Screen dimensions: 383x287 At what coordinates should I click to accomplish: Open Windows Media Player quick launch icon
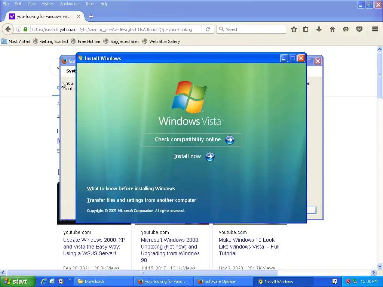pyautogui.click(x=61, y=281)
